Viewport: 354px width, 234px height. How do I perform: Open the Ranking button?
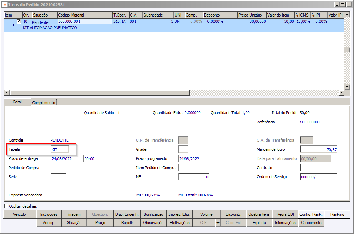click(x=337, y=214)
